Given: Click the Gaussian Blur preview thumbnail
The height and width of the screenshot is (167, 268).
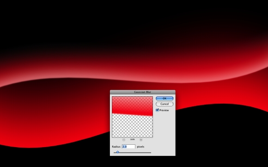Looking at the screenshot, I should tap(132, 117).
